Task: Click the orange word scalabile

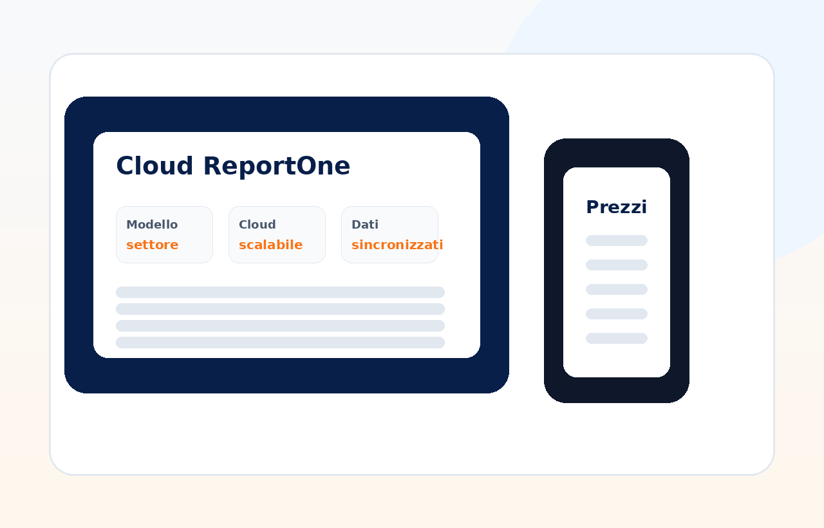Action: (270, 245)
